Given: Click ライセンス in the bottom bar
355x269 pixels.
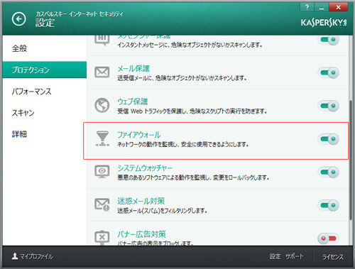Looking at the screenshot, I should 333,257.
